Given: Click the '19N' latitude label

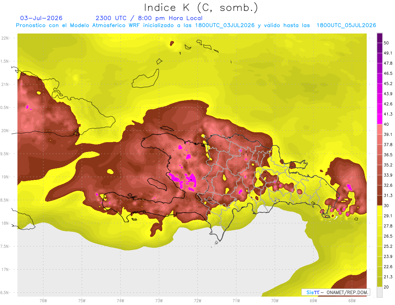Looking at the screenshot, I should pyautogui.click(x=5, y=177).
